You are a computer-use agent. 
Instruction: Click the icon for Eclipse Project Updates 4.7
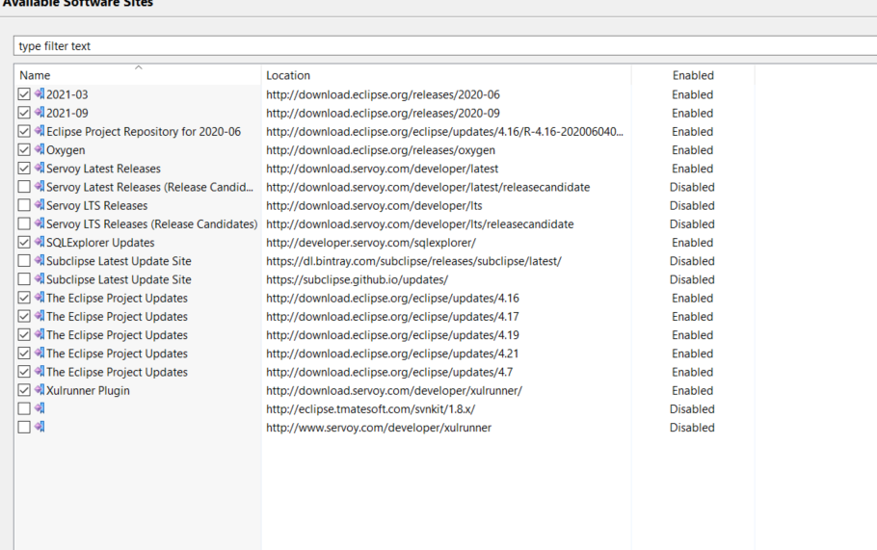point(40,371)
